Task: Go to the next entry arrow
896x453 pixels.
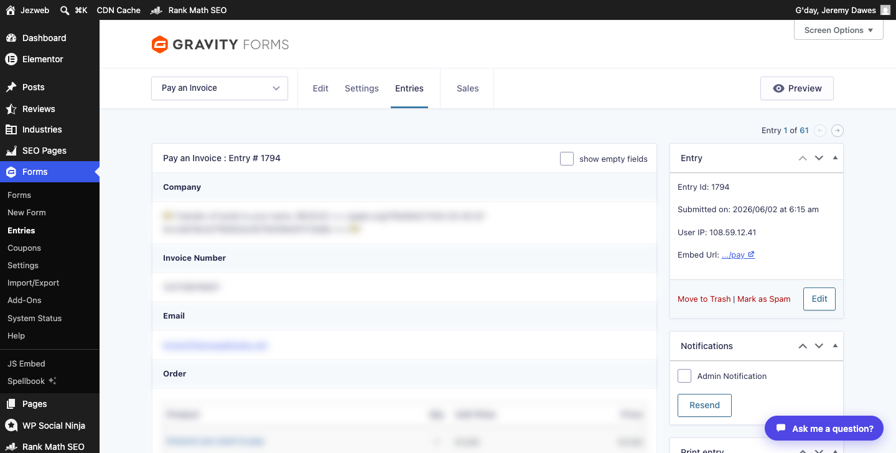Action: (838, 131)
